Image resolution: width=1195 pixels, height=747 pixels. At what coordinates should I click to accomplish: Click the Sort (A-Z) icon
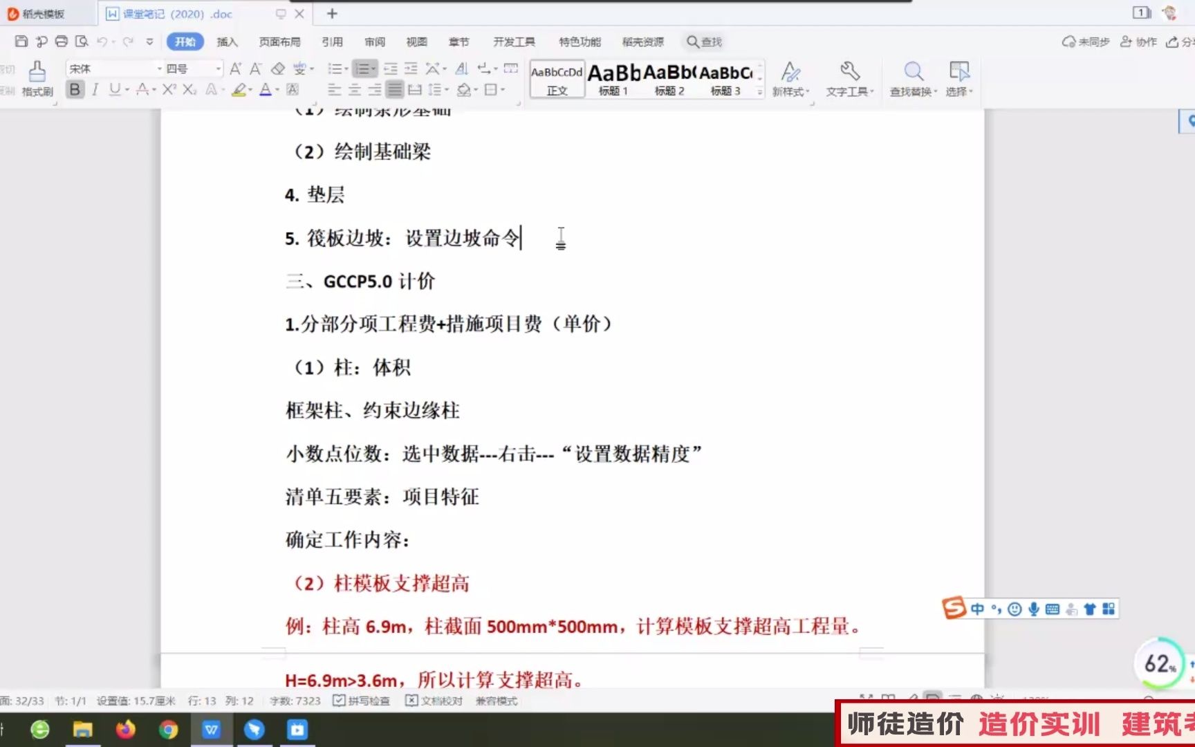462,68
